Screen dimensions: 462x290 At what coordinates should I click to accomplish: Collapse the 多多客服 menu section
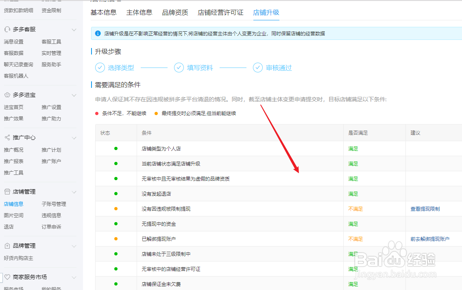click(74, 30)
